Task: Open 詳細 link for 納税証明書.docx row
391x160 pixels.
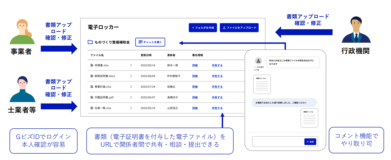Action: pyautogui.click(x=195, y=76)
